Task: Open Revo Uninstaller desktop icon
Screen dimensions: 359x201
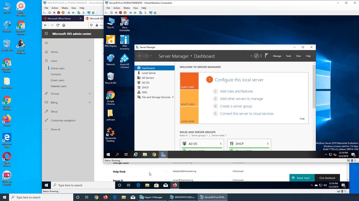Action: click(x=125, y=25)
